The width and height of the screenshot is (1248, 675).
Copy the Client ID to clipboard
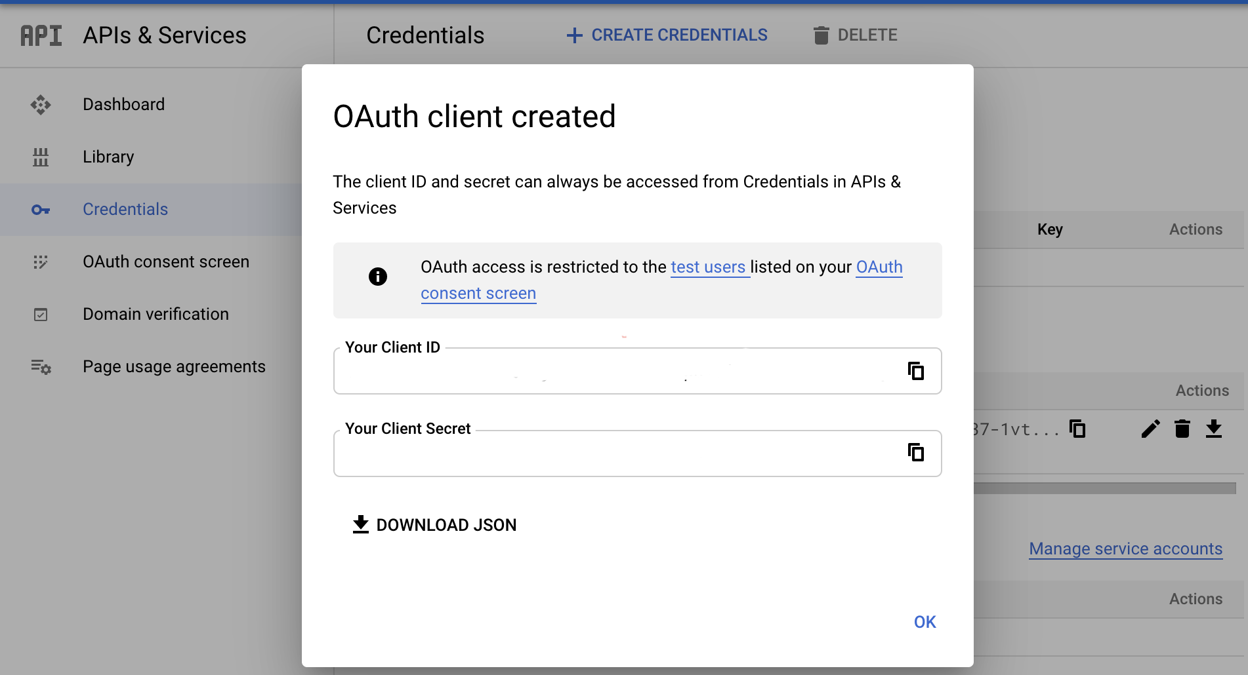click(916, 371)
